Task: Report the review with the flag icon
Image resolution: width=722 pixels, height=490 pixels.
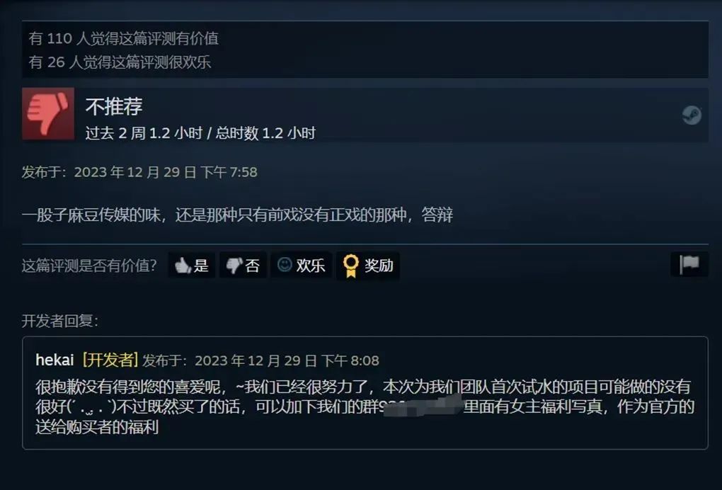Action: tap(689, 265)
